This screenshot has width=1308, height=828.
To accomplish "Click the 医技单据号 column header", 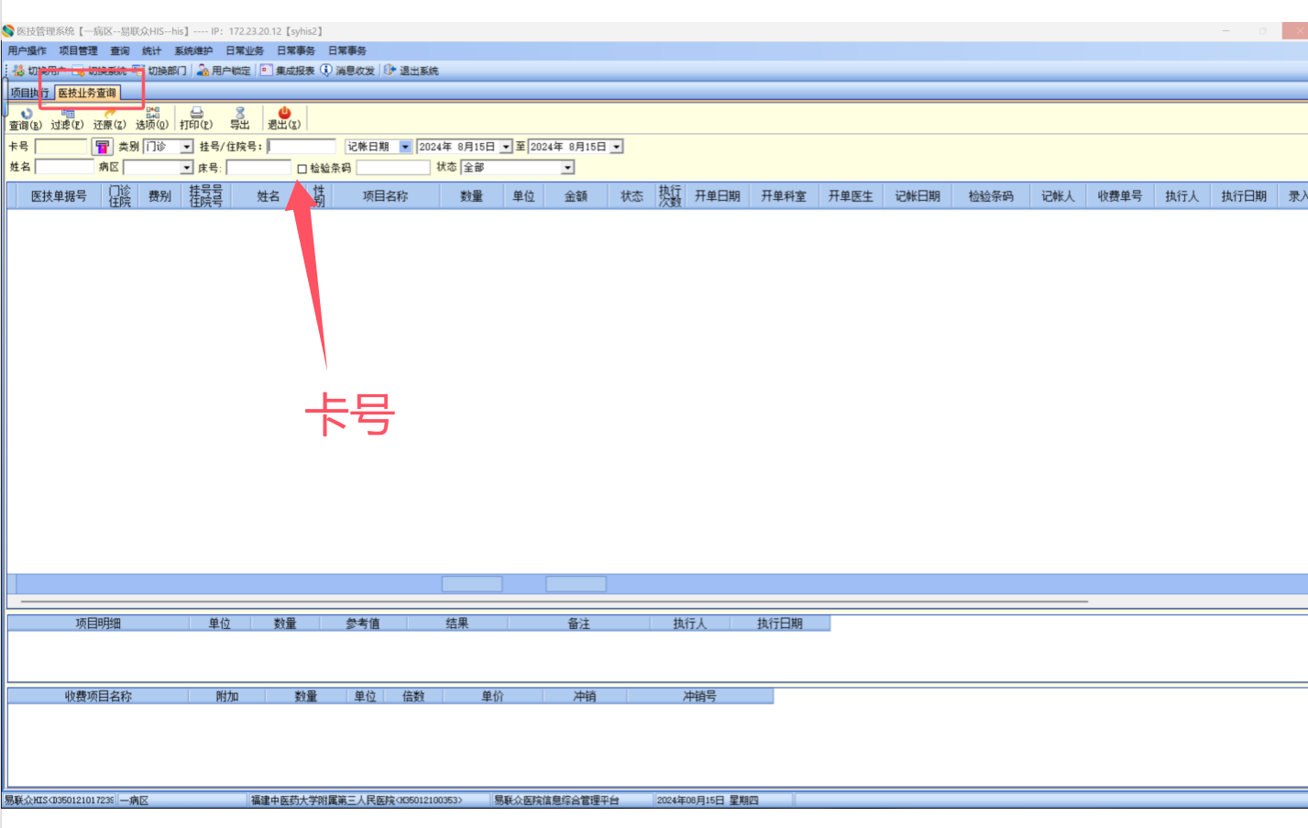I will (x=59, y=196).
